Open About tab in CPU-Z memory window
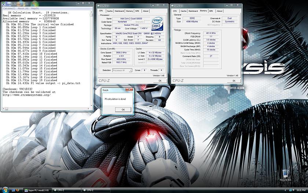The height and width of the screenshot is (193, 308). click(x=219, y=11)
